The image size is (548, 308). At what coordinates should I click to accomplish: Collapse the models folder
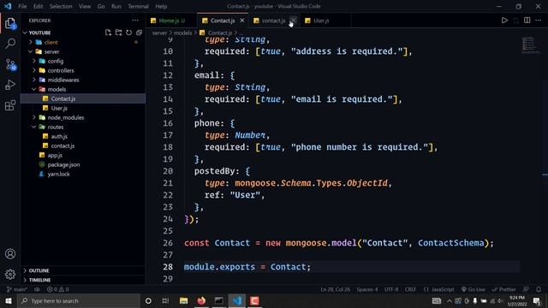click(34, 89)
